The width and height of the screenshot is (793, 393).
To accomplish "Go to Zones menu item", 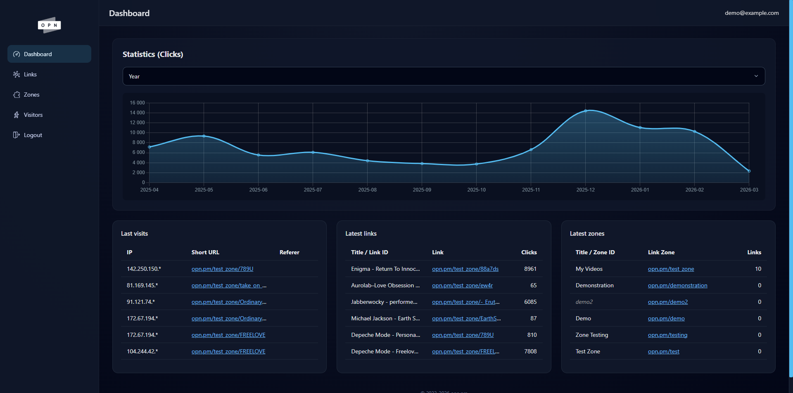I will [x=31, y=95].
